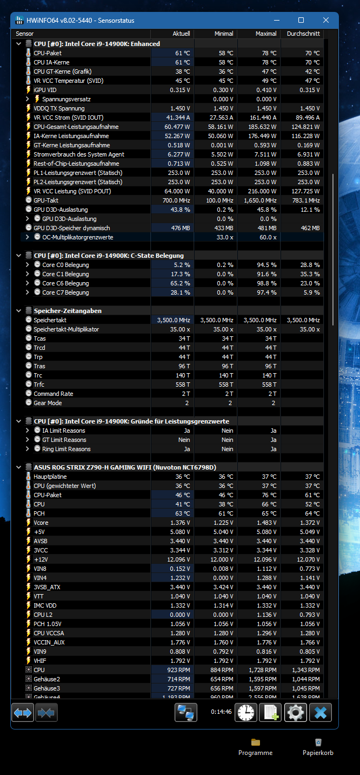Click the Minimal column header
Viewport: 360px width, 775px height.
click(x=216, y=34)
